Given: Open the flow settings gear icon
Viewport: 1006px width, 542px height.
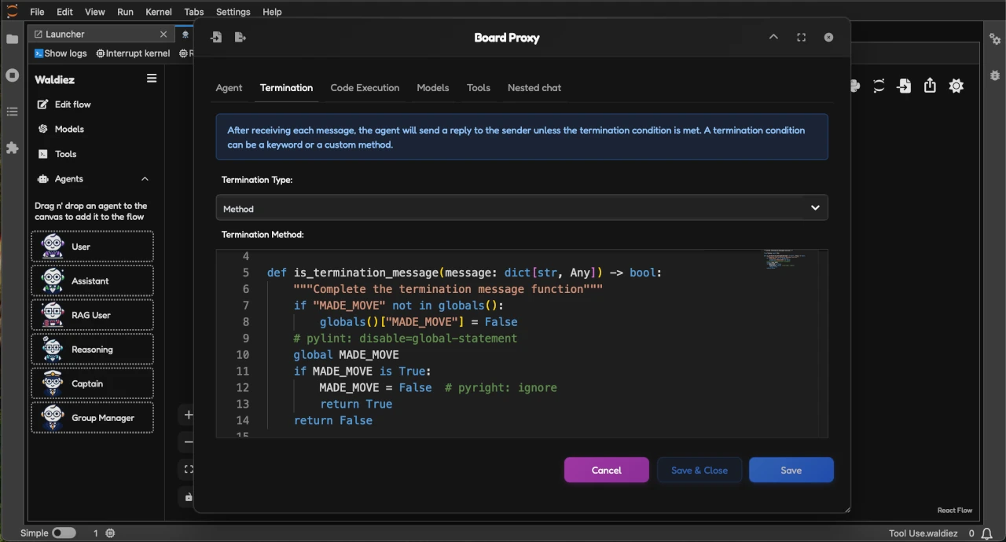Looking at the screenshot, I should 956,86.
